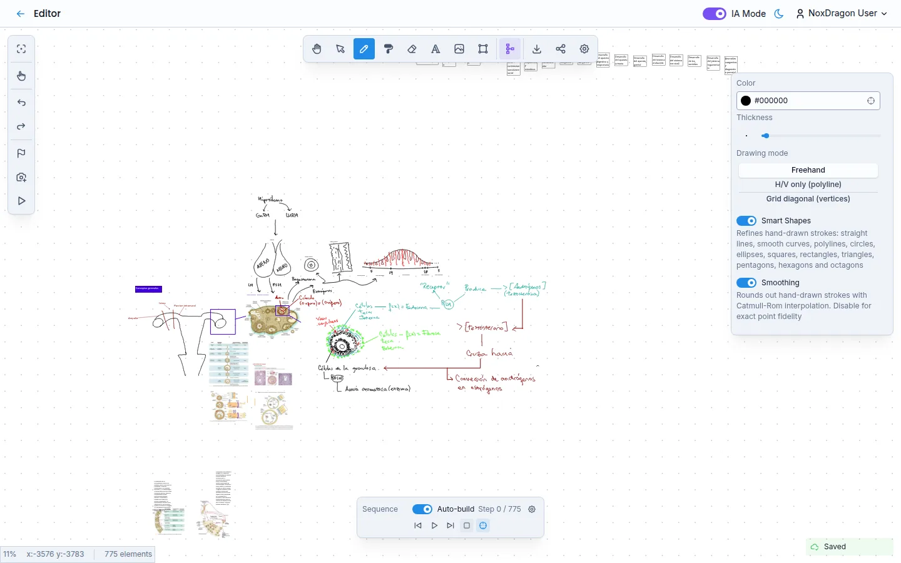Click the touch pointer icon in the left sidebar
901x563 pixels.
21,76
